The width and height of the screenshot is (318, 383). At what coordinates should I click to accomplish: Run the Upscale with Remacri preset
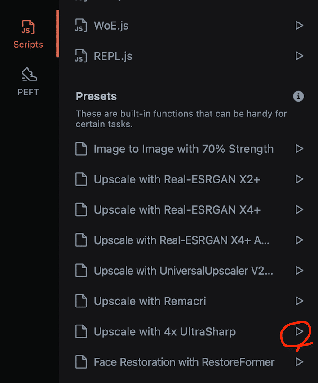tap(299, 301)
